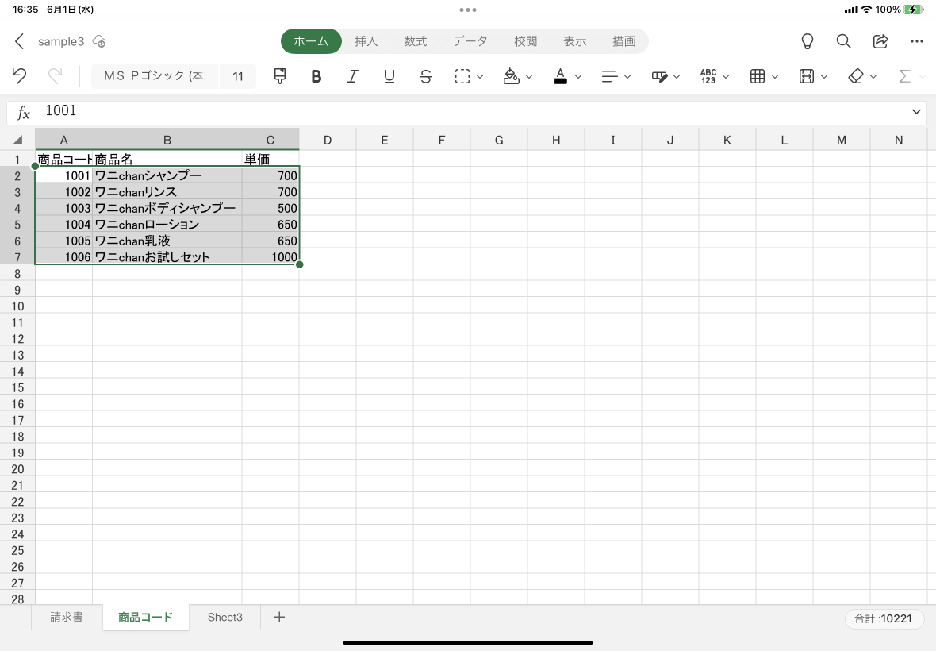The height and width of the screenshot is (651, 936).
Task: Expand the cell styles dropdown
Action: point(677,76)
